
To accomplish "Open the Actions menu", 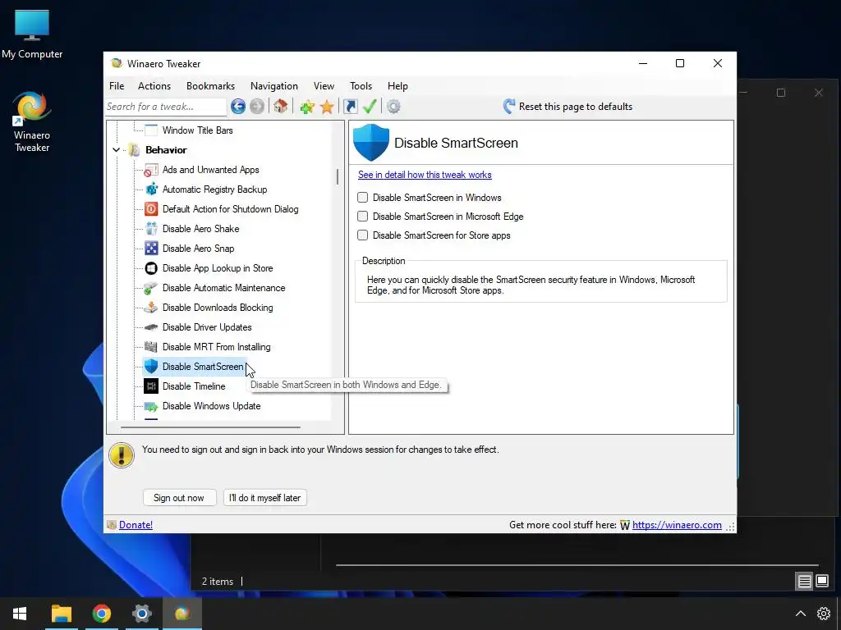I will point(154,85).
